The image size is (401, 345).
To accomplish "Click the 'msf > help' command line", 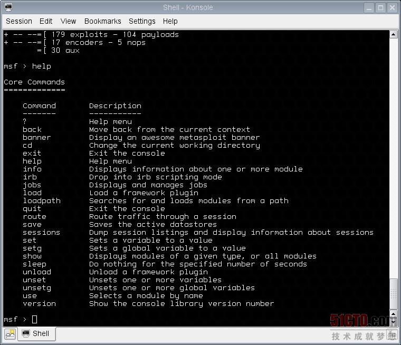I will click(x=27, y=66).
